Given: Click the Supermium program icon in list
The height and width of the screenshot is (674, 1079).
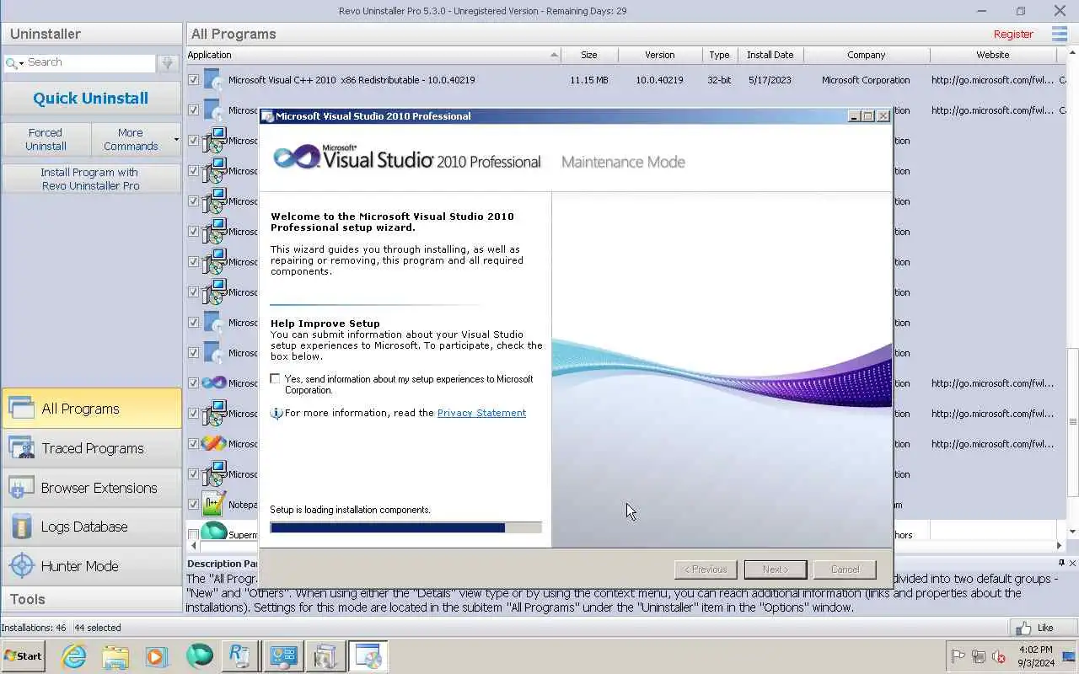Looking at the screenshot, I should pos(215,532).
